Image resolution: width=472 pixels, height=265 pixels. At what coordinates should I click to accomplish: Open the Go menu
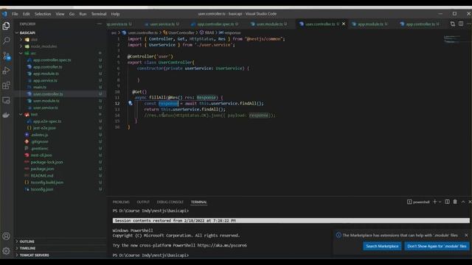[x=72, y=14]
